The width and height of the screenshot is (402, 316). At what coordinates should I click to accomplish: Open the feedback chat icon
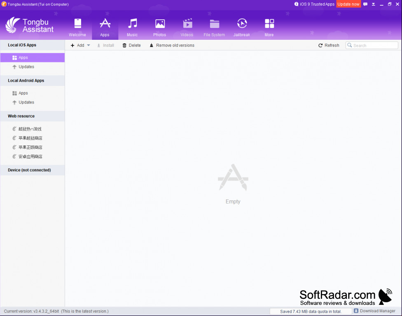point(365,4)
